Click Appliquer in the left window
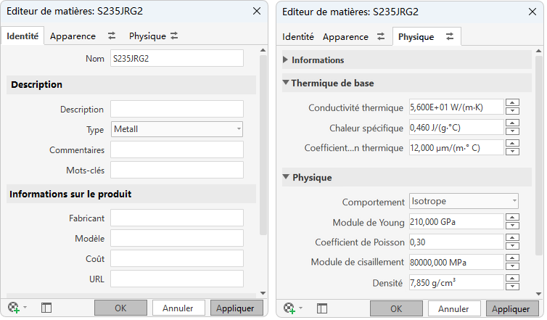Image resolution: width=547 pixels, height=320 pixels. (236, 308)
